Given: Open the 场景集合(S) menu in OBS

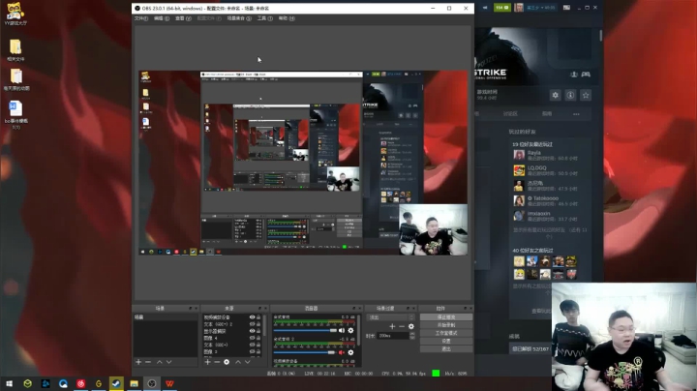Looking at the screenshot, I should [x=239, y=18].
